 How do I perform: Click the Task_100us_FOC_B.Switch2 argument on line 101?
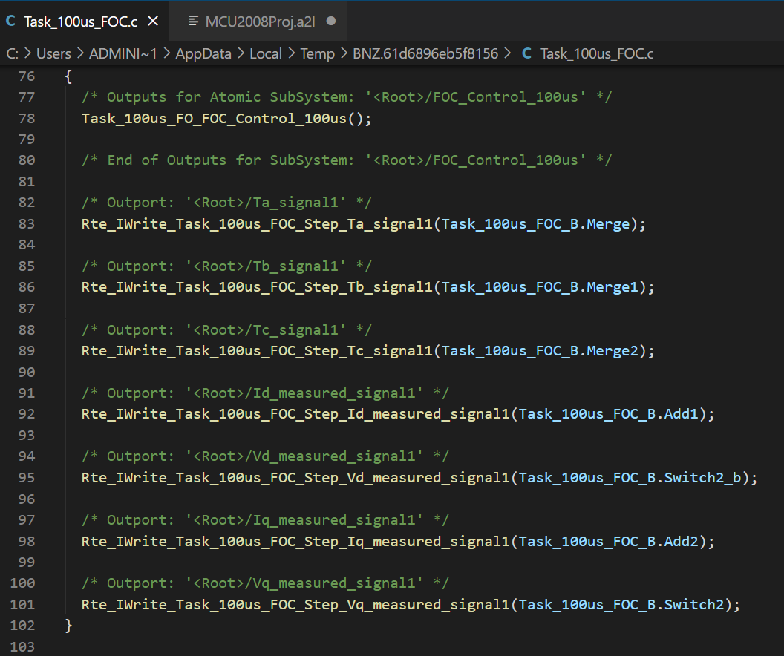point(621,605)
